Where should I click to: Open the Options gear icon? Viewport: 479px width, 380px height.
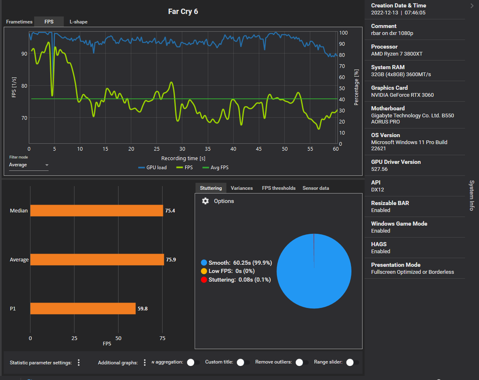pos(205,201)
